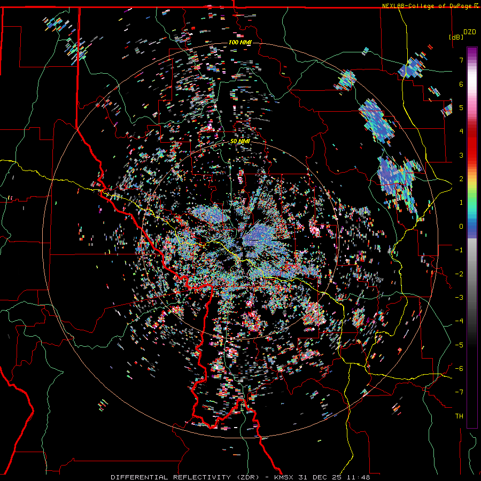Click the 0 value on color scale
The height and width of the screenshot is (481, 481).
461,227
